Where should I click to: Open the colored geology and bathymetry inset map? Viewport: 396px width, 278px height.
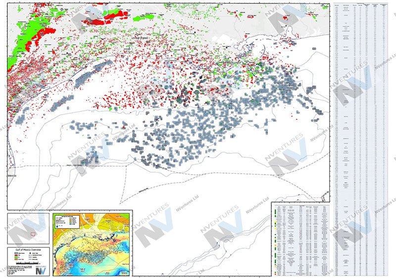(x=92, y=244)
